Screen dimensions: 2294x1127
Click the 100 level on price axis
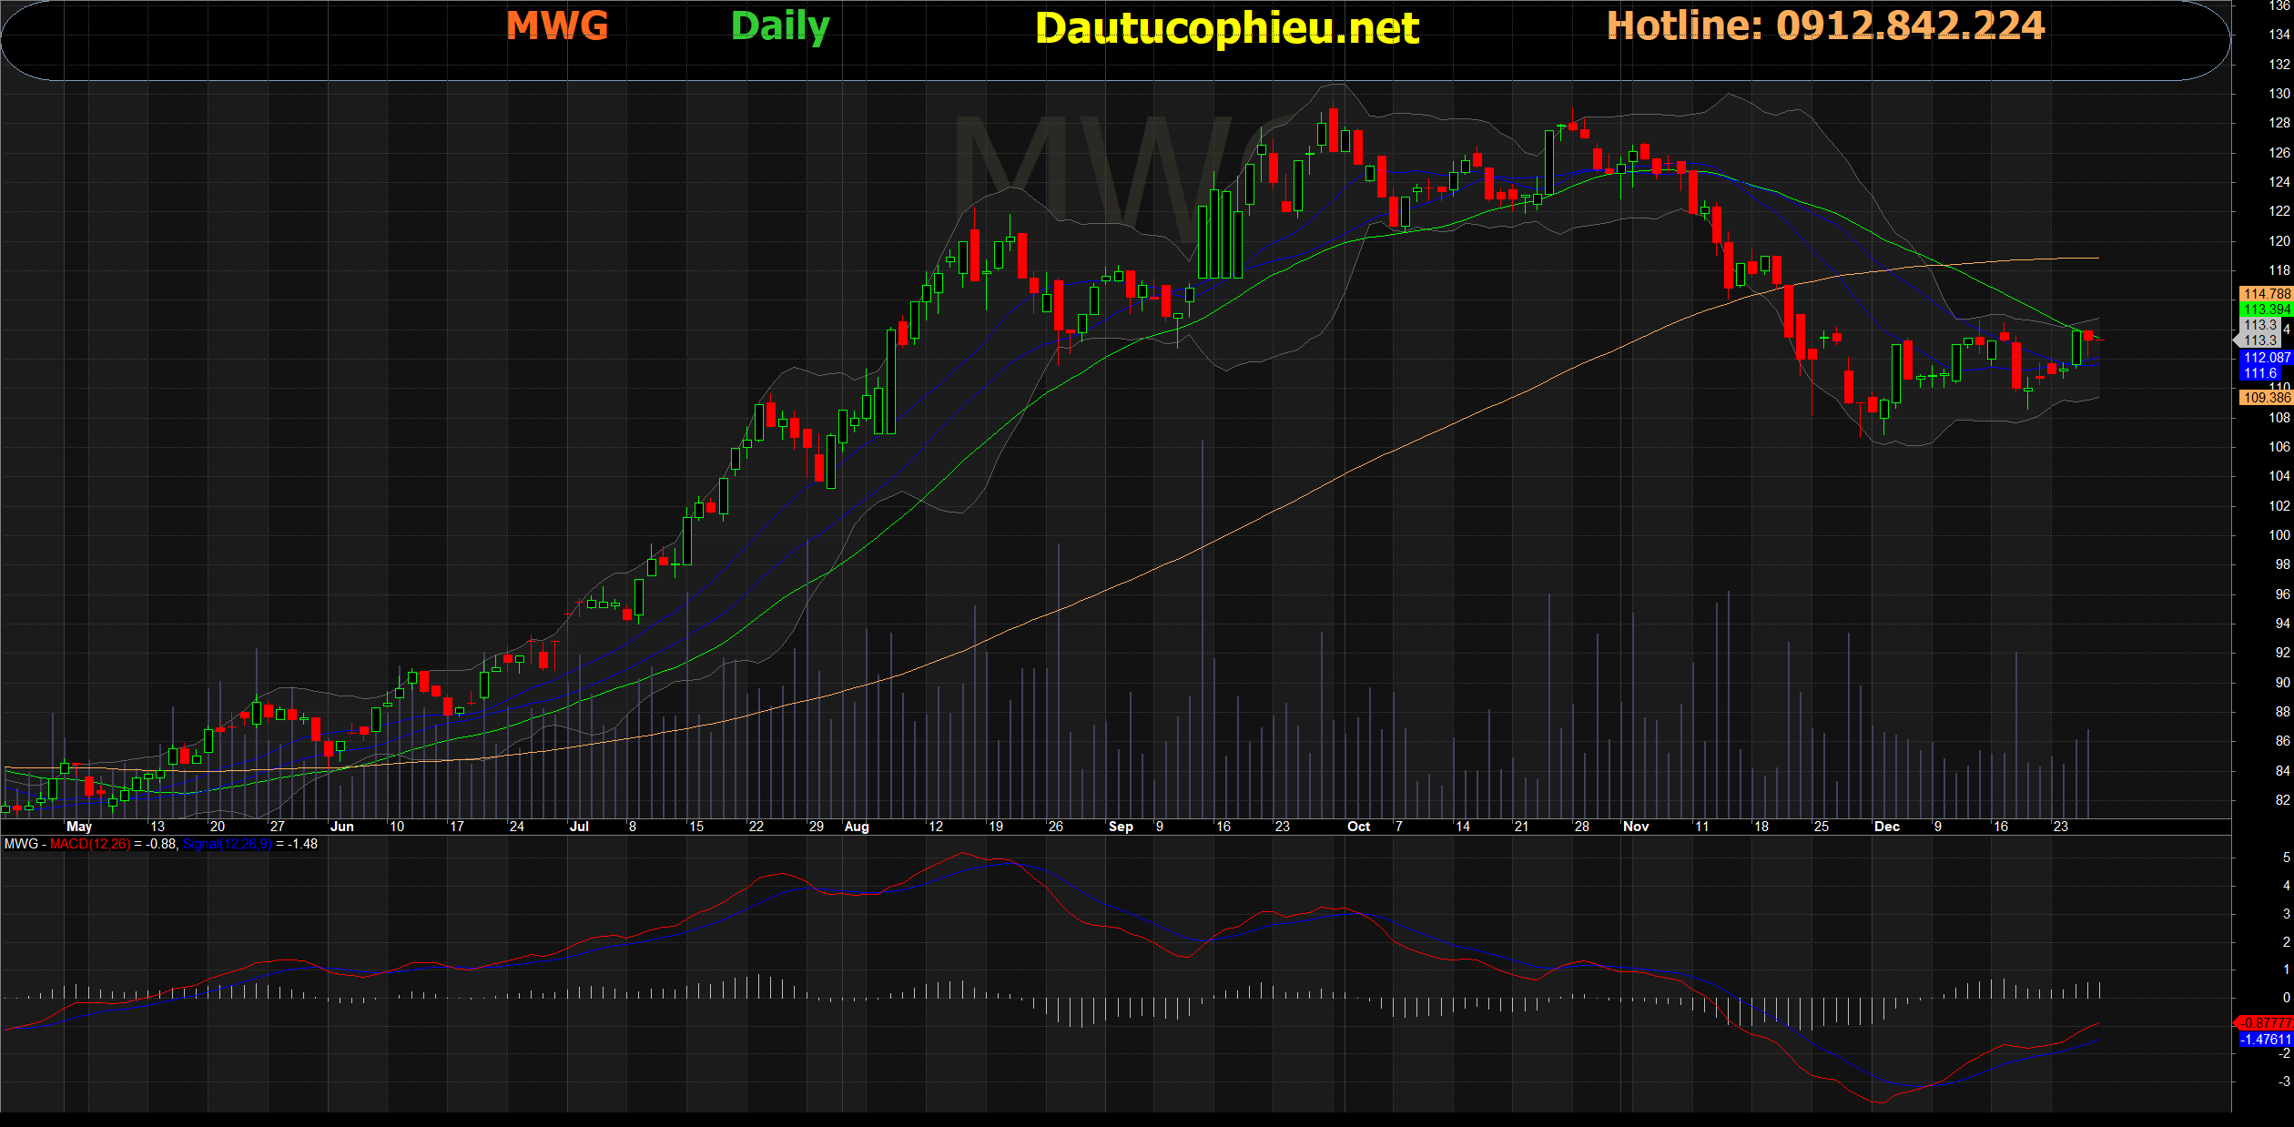tap(2279, 535)
